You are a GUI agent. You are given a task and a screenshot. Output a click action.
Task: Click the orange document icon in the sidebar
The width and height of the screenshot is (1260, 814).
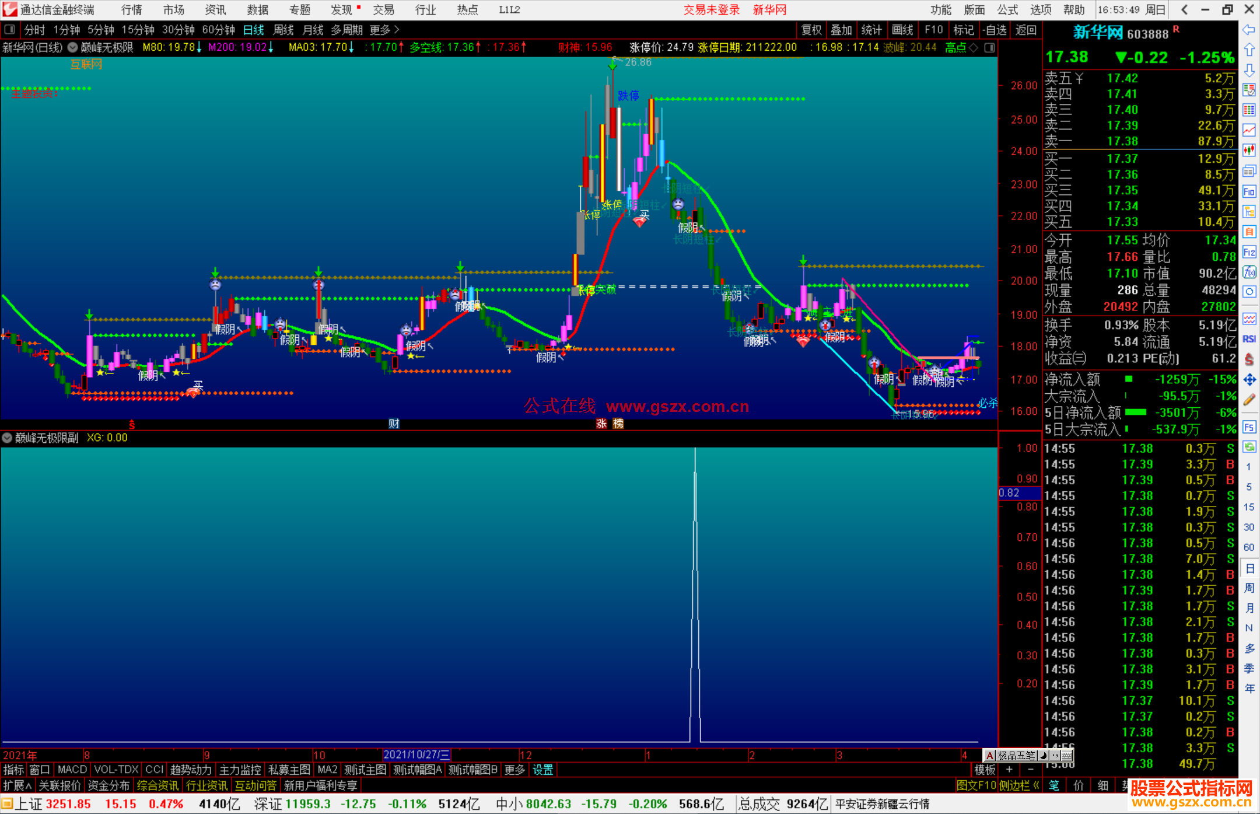coord(1249,232)
